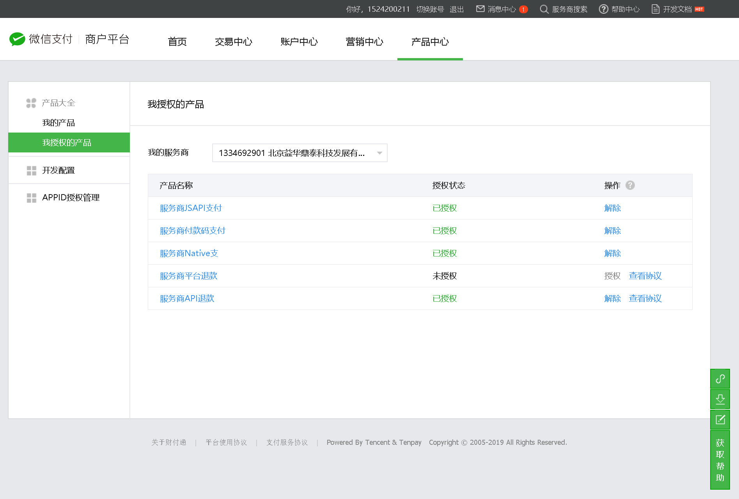739x499 pixels.
Task: Open the 开发配置 sidebar section
Action: tap(58, 170)
